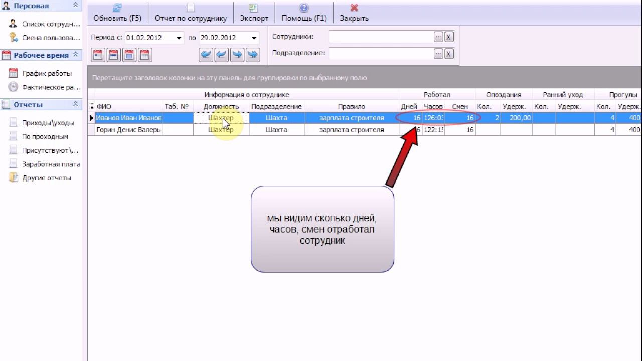Open Отчет по сотруднику report
642x361 pixels.
click(191, 13)
